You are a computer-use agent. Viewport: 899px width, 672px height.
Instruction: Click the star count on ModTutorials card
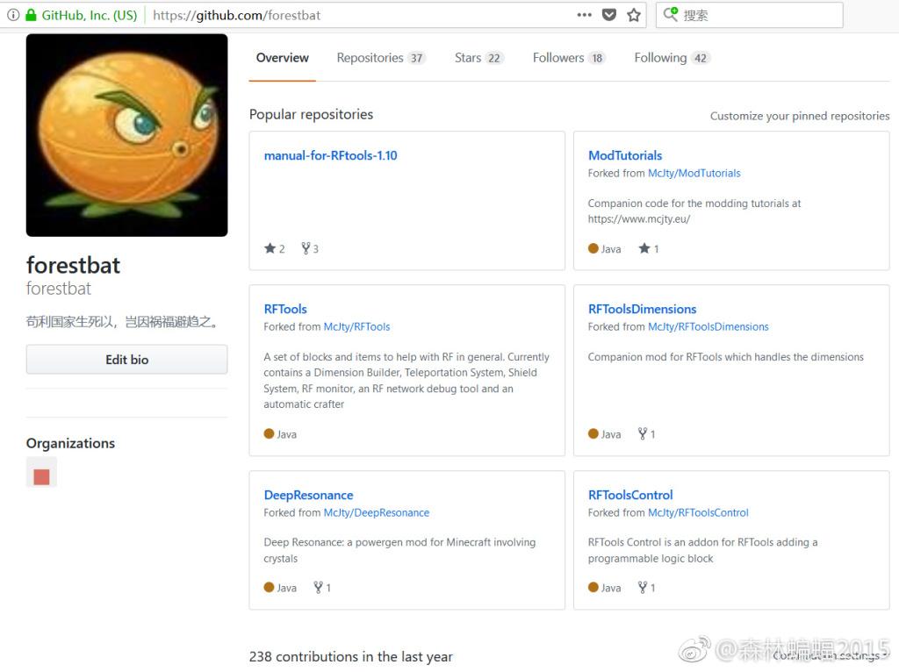click(x=649, y=248)
